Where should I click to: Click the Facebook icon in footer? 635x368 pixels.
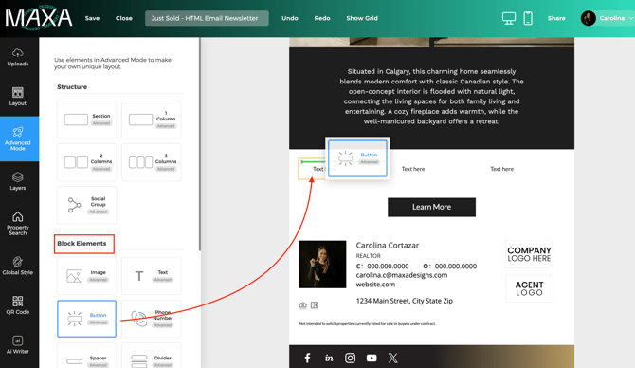[x=307, y=358]
